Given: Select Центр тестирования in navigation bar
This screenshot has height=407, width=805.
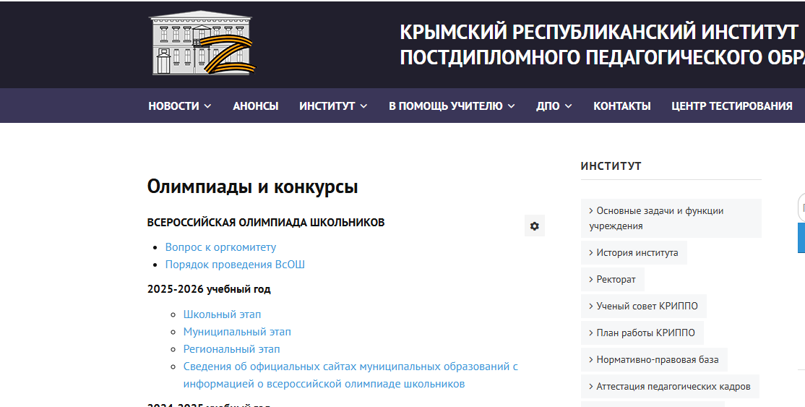Looking at the screenshot, I should click(x=731, y=106).
